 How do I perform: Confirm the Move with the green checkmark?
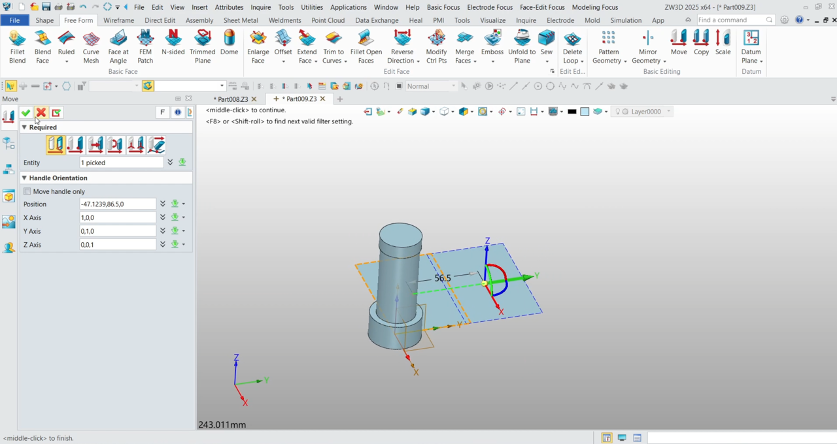26,113
